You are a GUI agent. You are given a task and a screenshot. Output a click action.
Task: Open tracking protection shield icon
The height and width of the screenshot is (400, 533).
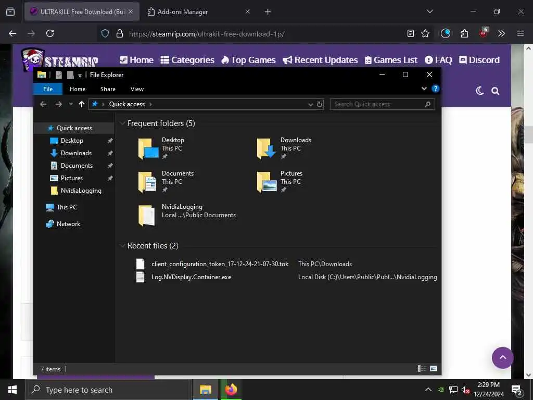click(x=105, y=33)
